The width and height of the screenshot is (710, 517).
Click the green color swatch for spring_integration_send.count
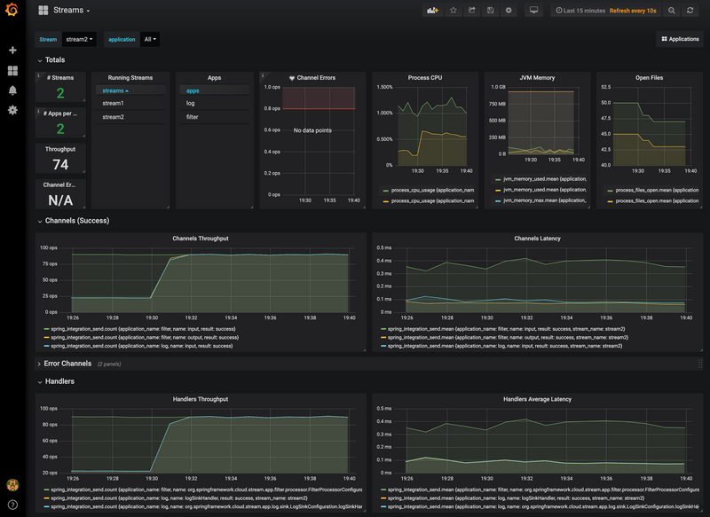pyautogui.click(x=46, y=328)
